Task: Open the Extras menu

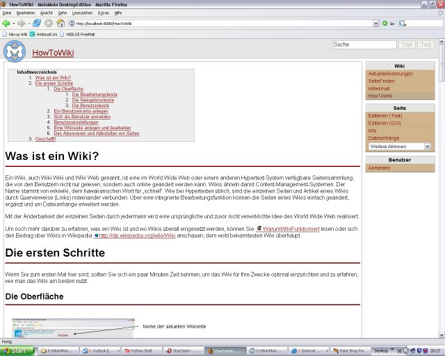Action: 103,13
